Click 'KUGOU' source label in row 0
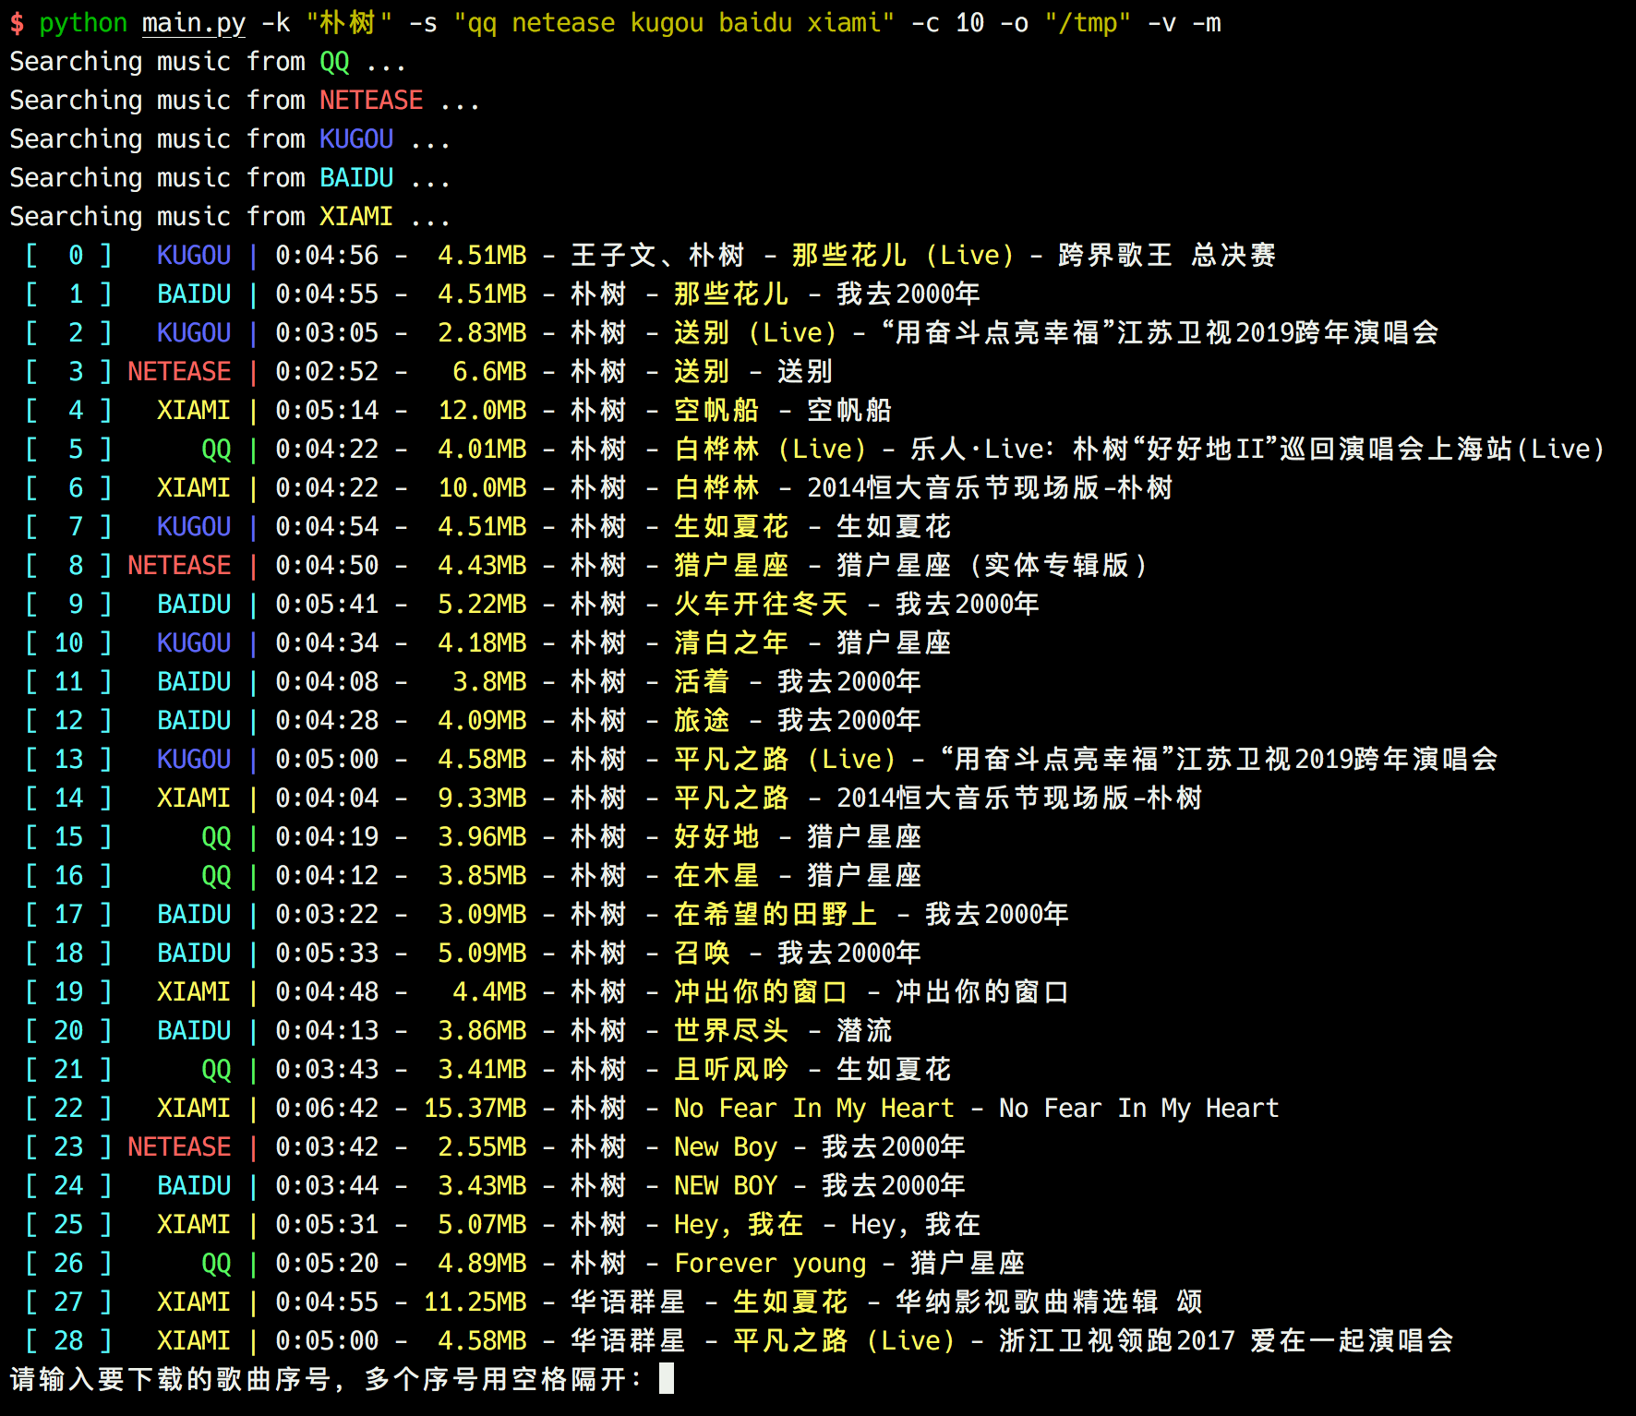Image resolution: width=1636 pixels, height=1416 pixels. (194, 255)
